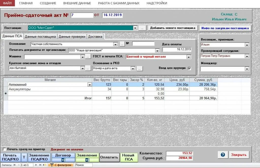Click Кол-во cell 32,98

click(x=155, y=89)
